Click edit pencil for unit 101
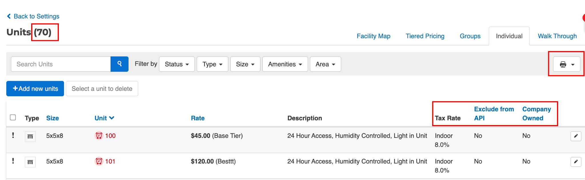The width and height of the screenshot is (585, 180). click(x=576, y=162)
